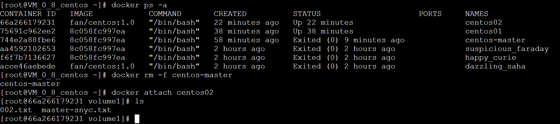Click the container ID aa4592102653
Viewport: 560px width, 124px height.
click(28, 49)
